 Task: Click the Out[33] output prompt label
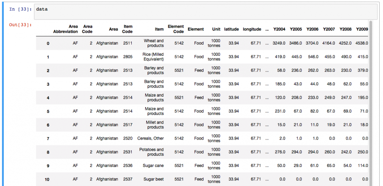(20, 25)
